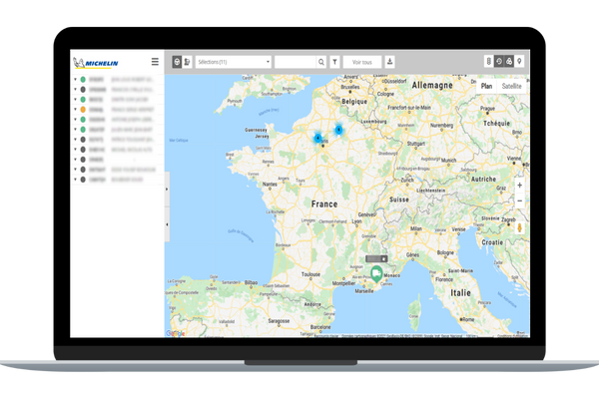The image size is (599, 399).
Task: Click the download export icon
Action: (x=389, y=62)
